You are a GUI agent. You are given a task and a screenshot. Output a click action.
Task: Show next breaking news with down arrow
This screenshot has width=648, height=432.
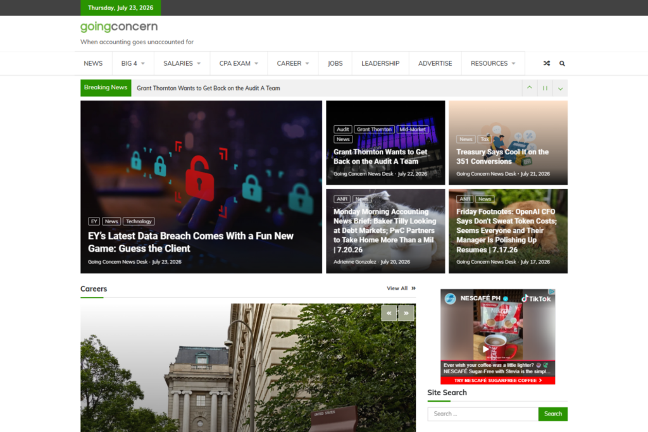(561, 88)
